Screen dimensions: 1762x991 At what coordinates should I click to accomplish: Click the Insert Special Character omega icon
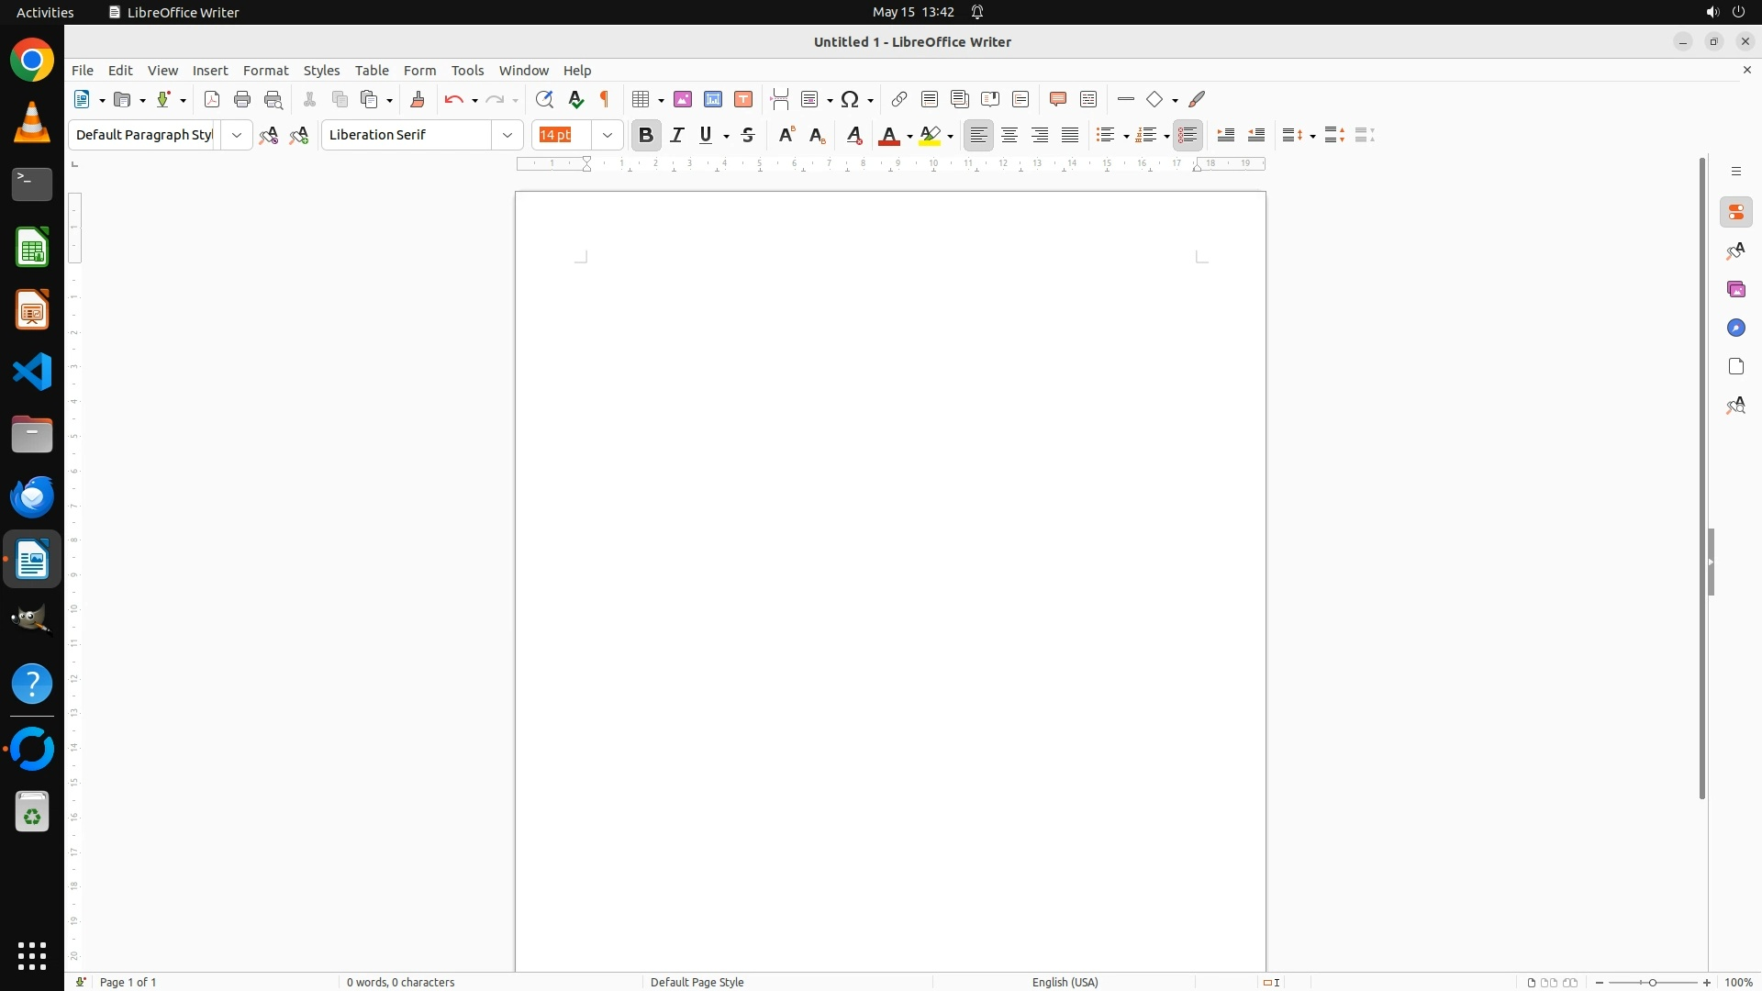(850, 99)
